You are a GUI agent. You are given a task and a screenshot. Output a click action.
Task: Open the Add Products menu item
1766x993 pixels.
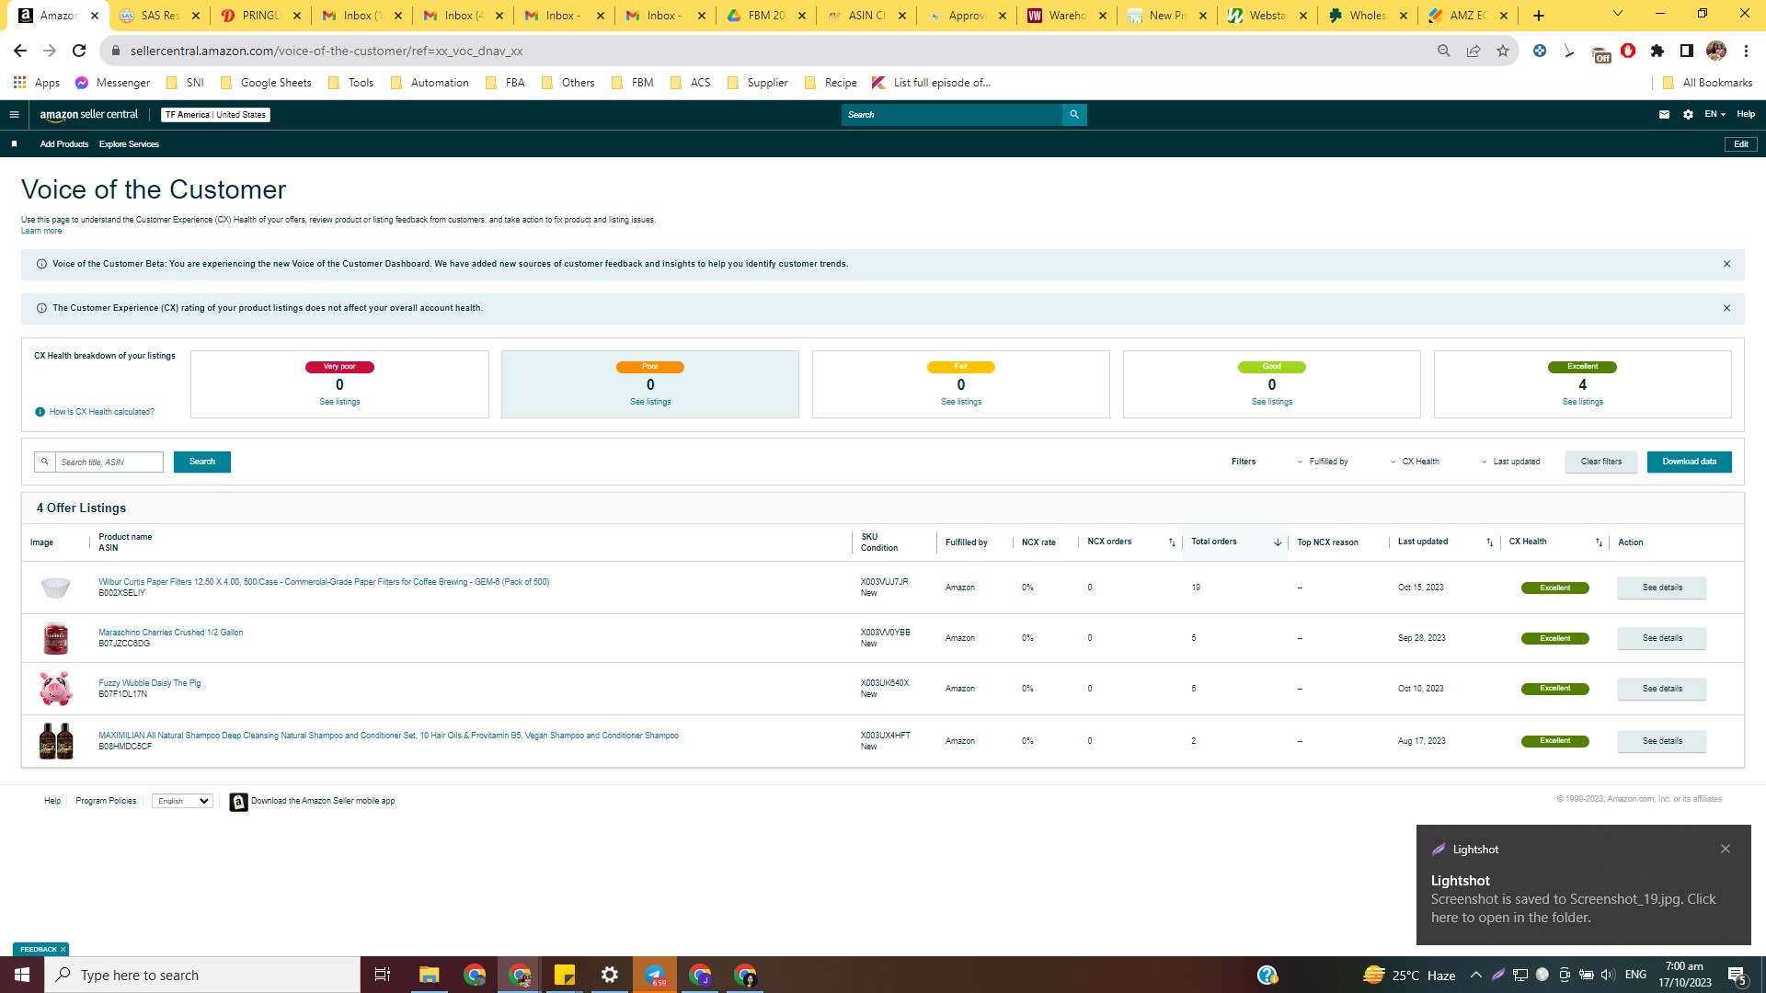coord(64,144)
